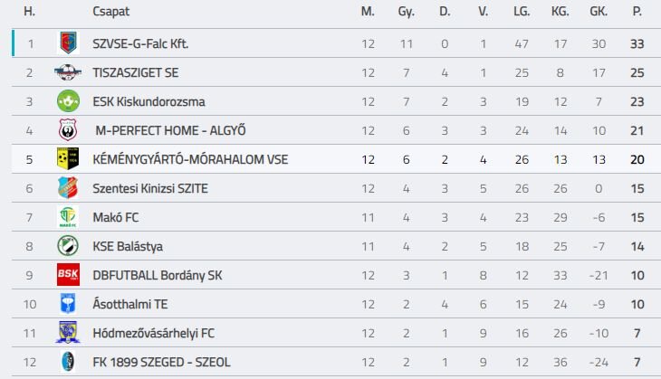Screen dimensions: 661x379
Task: Sort table by the P. points column
Action: (637, 12)
